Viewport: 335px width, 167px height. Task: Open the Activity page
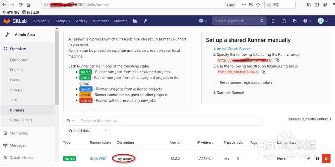tap(82, 21)
